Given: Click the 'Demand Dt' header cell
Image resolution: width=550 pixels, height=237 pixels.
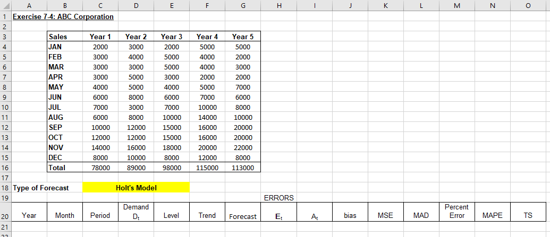Looking at the screenshot, I should click(136, 212).
